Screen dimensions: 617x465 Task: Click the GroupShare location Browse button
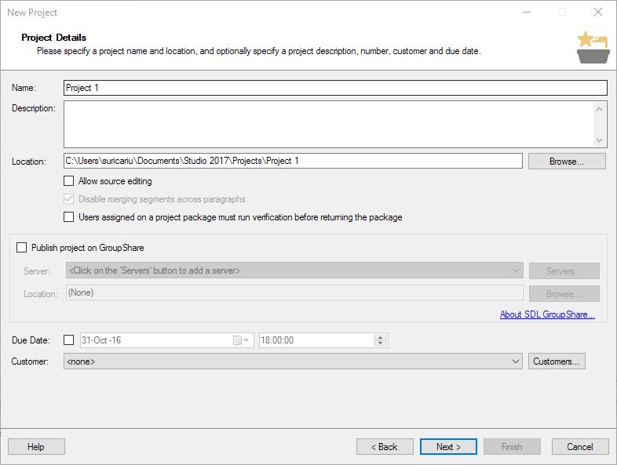click(564, 293)
